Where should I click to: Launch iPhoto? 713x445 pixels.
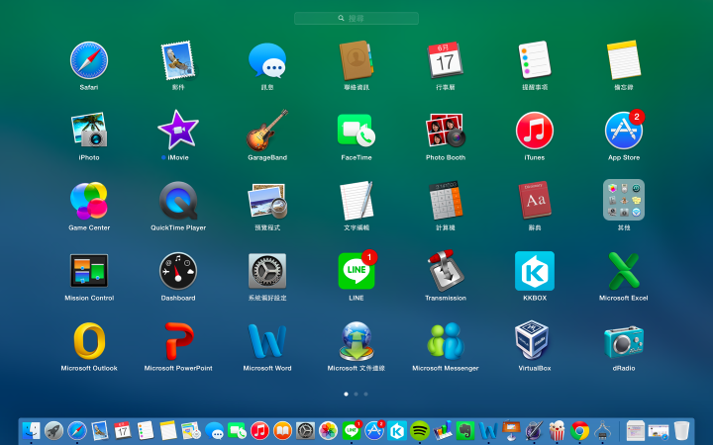tap(89, 131)
